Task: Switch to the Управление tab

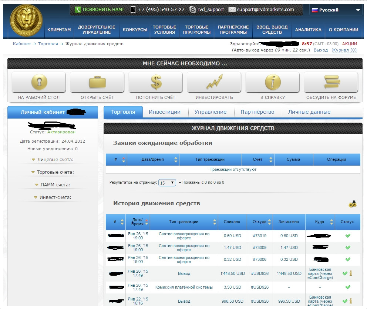Action: pyautogui.click(x=211, y=112)
